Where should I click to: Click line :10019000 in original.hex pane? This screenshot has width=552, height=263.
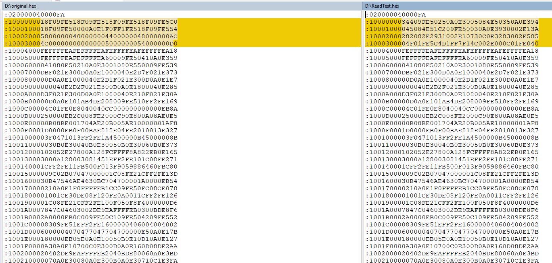[x=91, y=203]
